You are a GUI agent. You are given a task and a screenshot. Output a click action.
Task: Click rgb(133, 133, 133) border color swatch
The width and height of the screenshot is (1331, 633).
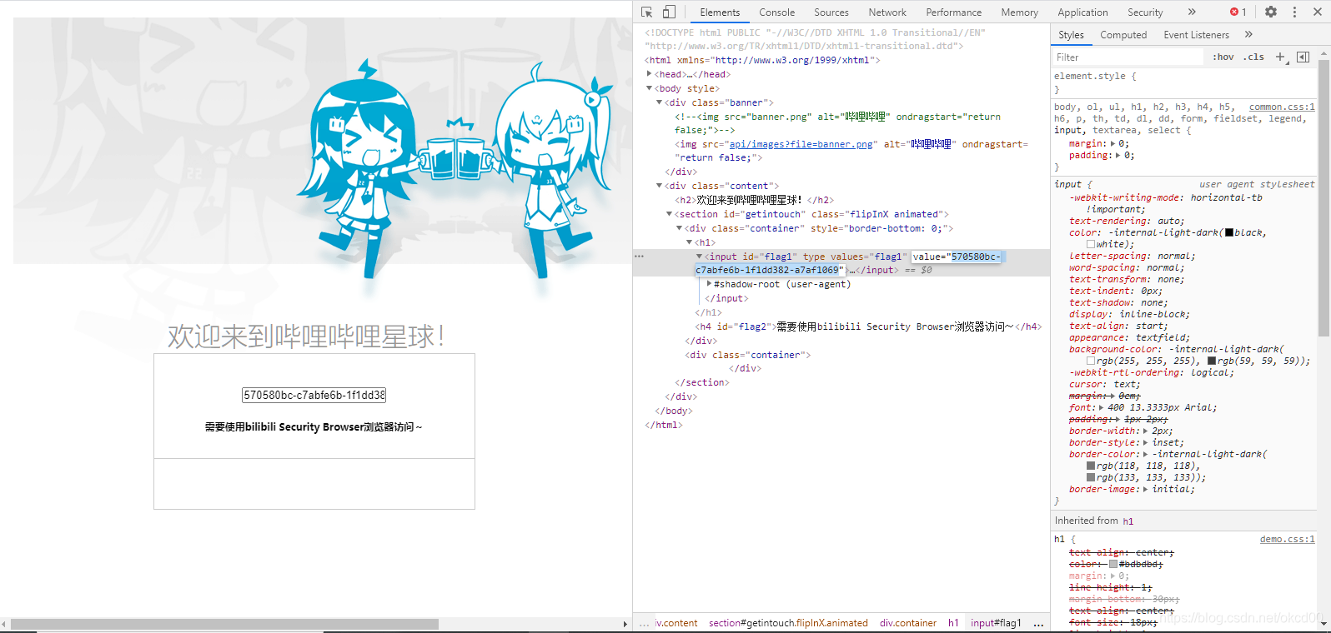point(1091,477)
